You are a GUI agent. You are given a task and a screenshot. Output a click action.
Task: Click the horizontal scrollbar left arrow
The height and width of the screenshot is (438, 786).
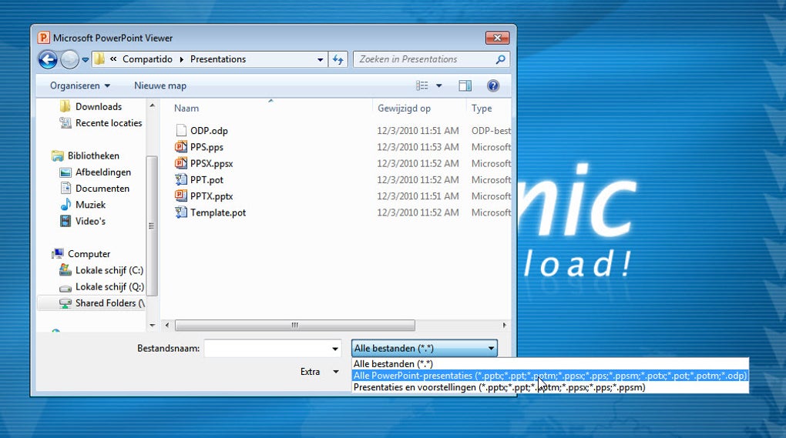[x=167, y=326]
